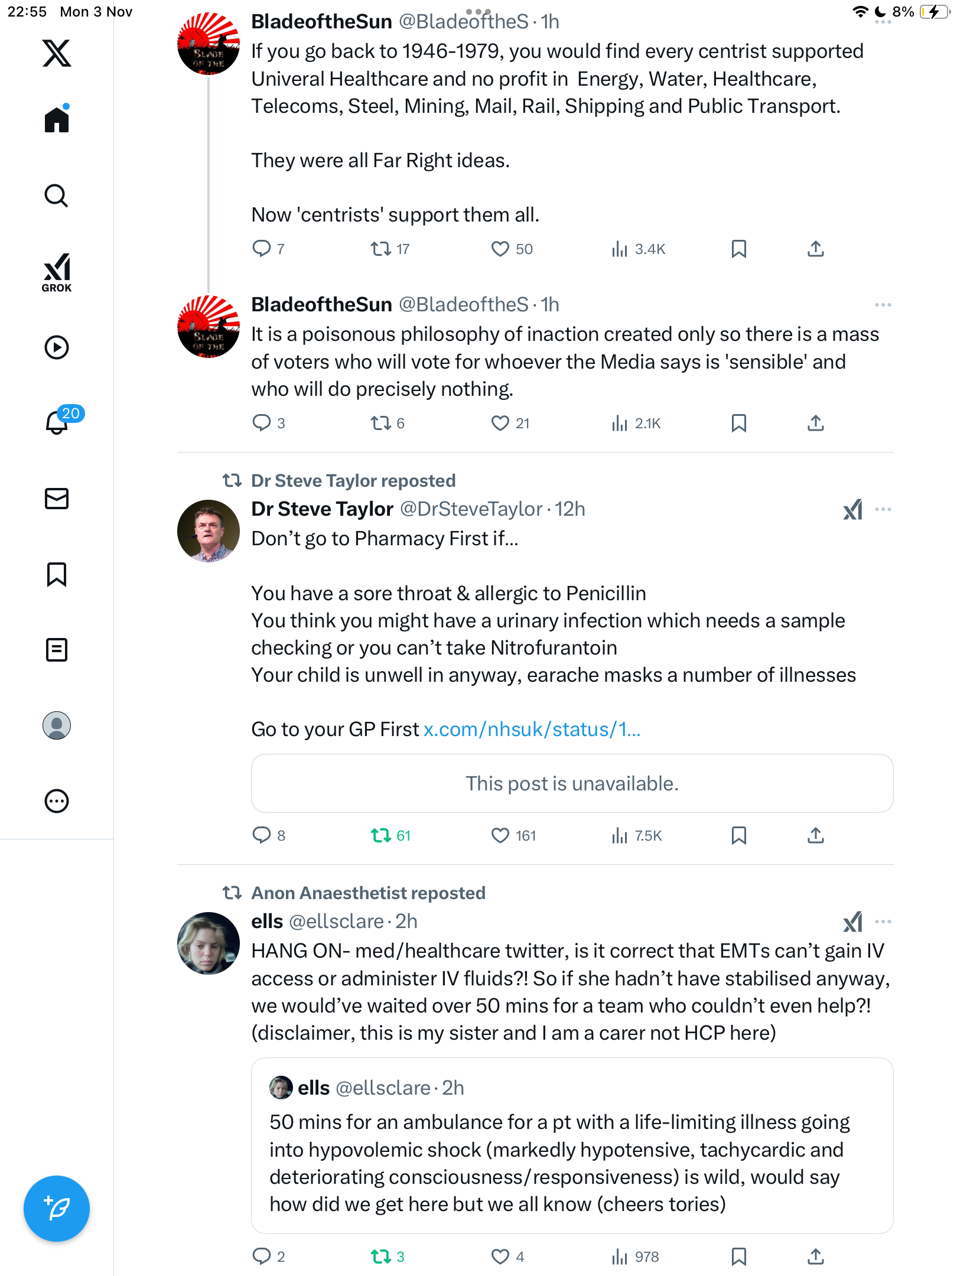Open more options on ells post
The width and height of the screenshot is (957, 1276).
tap(883, 922)
